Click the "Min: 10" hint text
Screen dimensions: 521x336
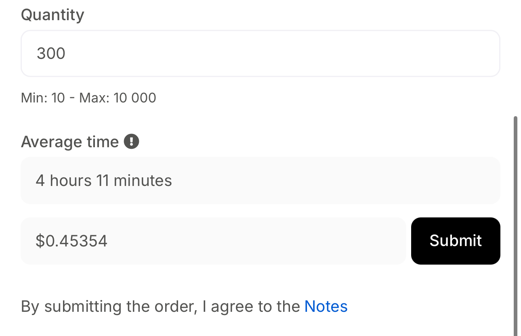click(43, 98)
